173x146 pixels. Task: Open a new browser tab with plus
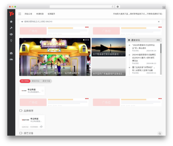[x=164, y=8]
